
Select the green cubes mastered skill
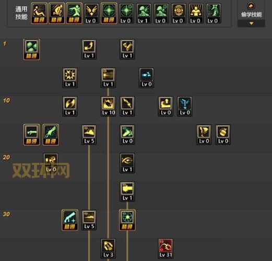[31, 50]
